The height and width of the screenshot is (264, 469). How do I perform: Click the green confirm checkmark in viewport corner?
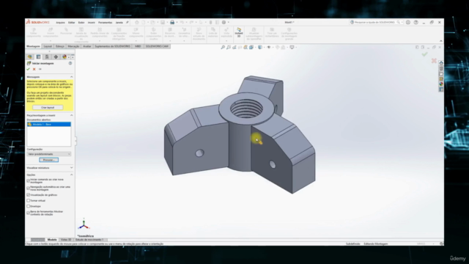point(425,54)
